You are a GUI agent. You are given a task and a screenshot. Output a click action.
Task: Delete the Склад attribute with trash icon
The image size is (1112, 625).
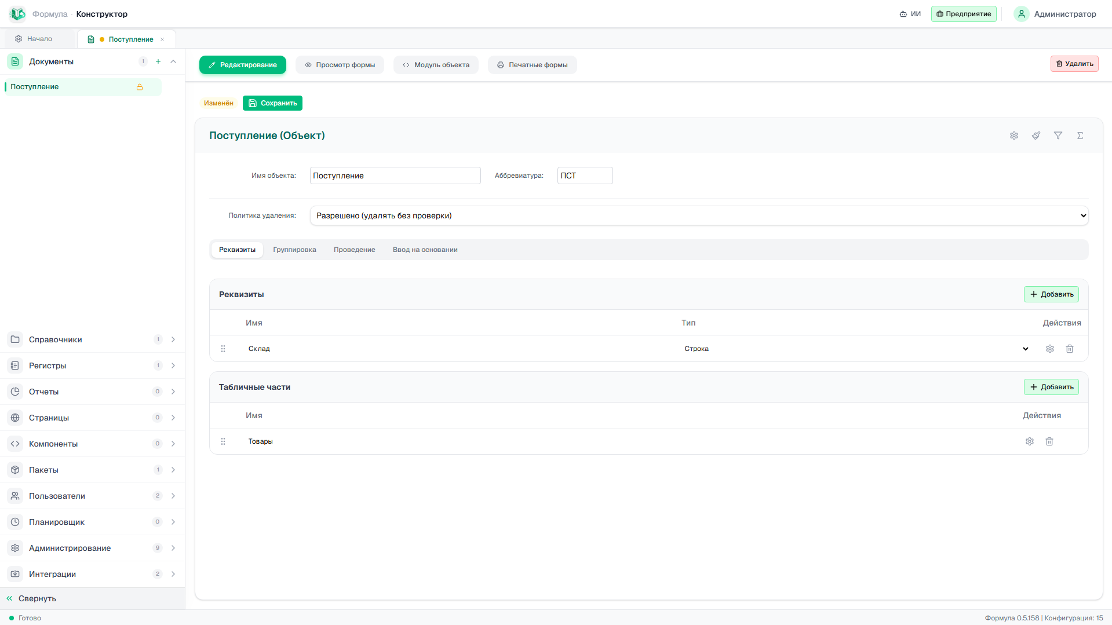click(x=1070, y=349)
